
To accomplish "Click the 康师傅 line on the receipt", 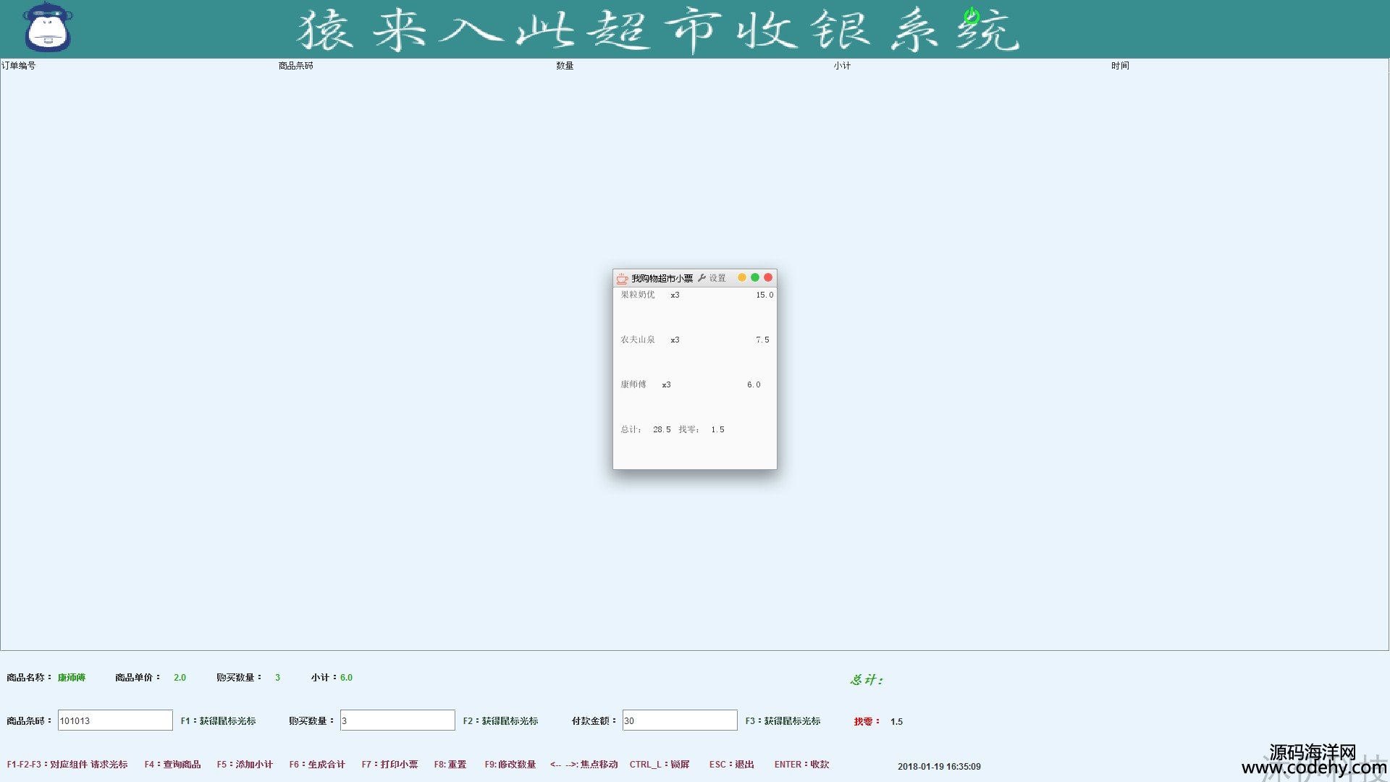I will 691,384.
